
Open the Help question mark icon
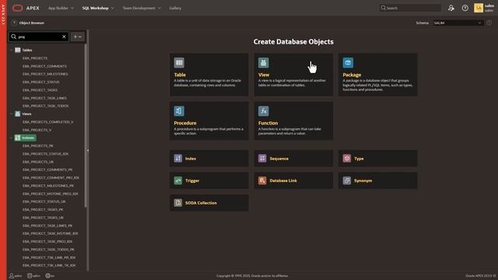coord(465,8)
